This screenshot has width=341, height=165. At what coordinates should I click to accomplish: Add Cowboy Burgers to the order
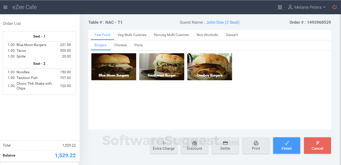[210, 67]
